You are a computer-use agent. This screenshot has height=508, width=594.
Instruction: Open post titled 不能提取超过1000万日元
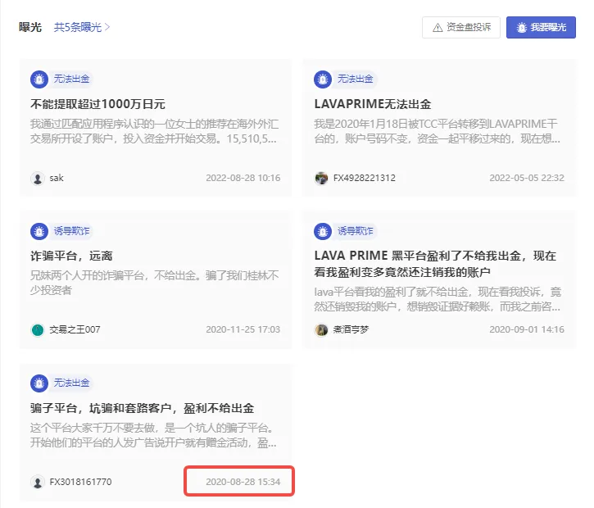tap(97, 104)
